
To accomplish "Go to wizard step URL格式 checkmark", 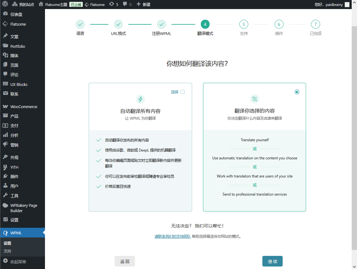I will point(118,24).
